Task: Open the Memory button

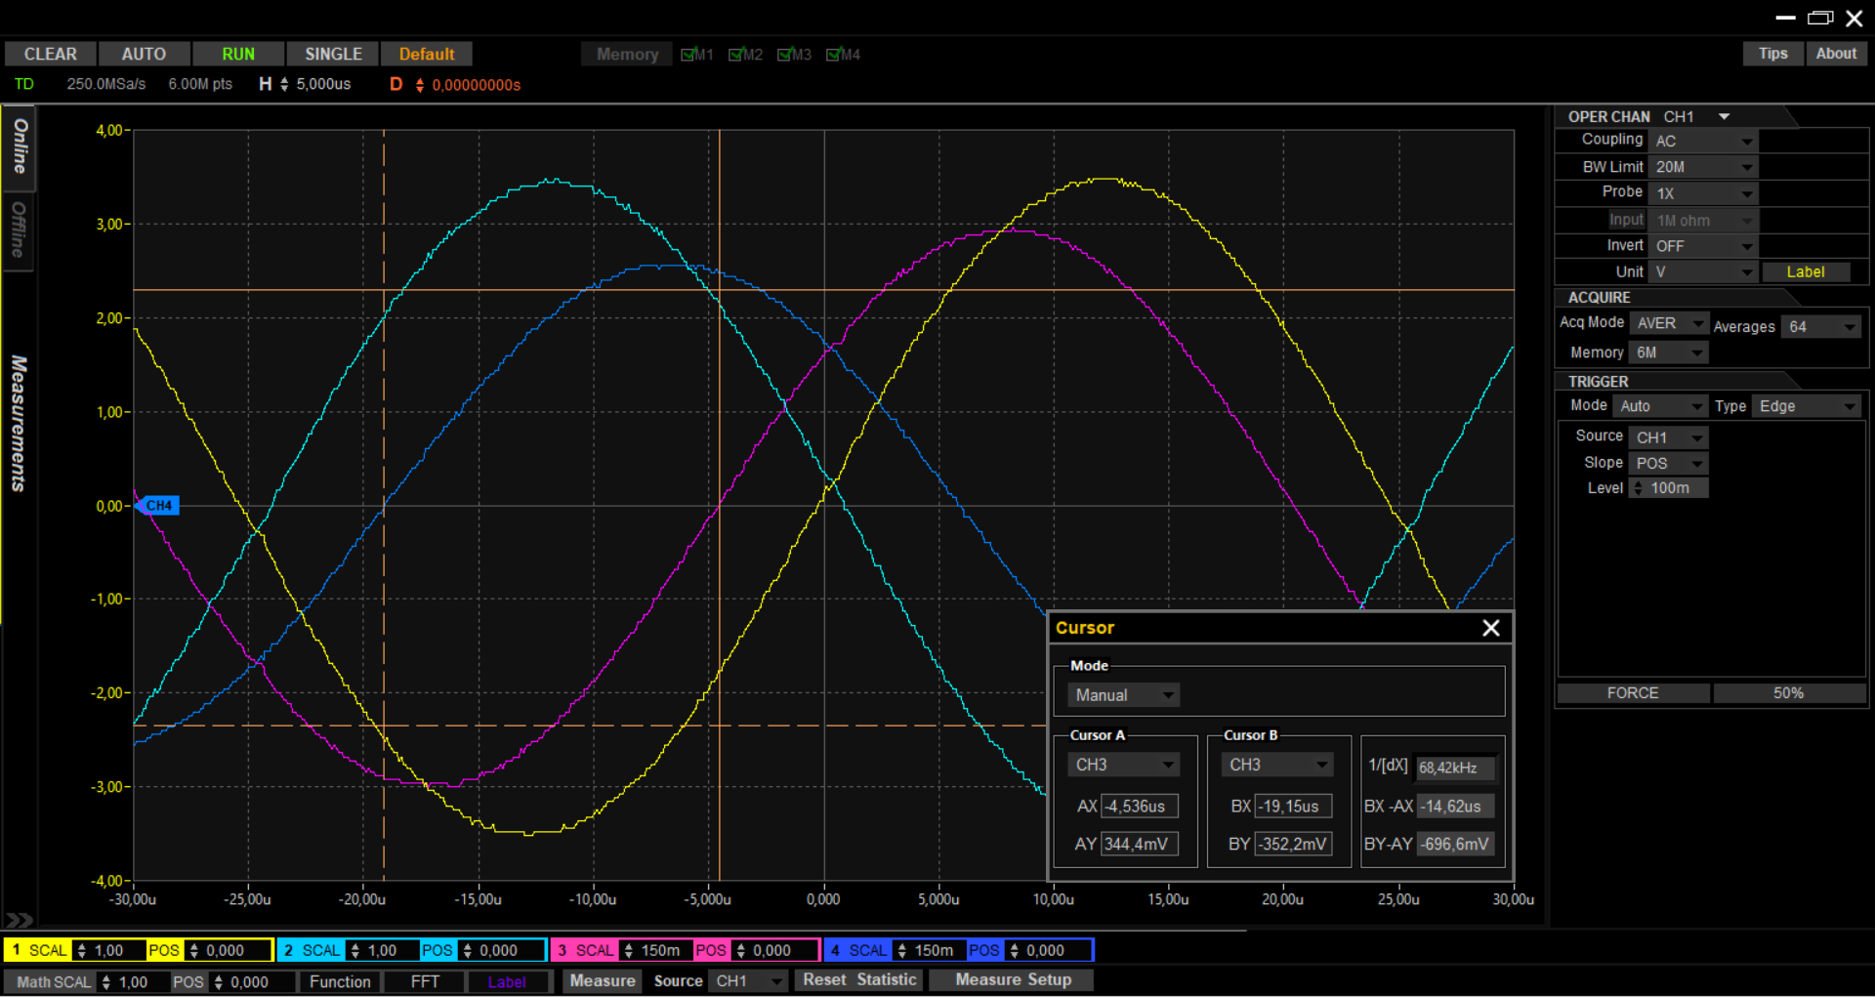Action: tap(627, 55)
